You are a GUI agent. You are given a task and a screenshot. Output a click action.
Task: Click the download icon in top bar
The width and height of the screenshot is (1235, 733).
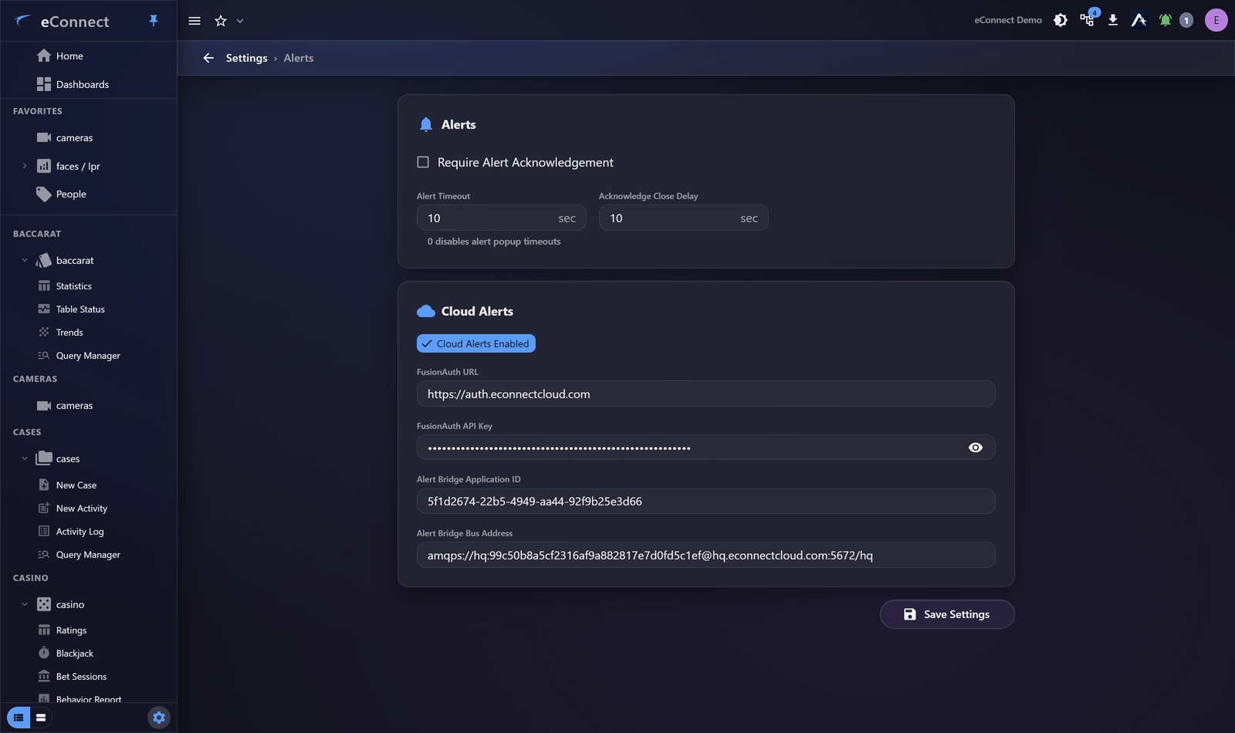tap(1113, 20)
